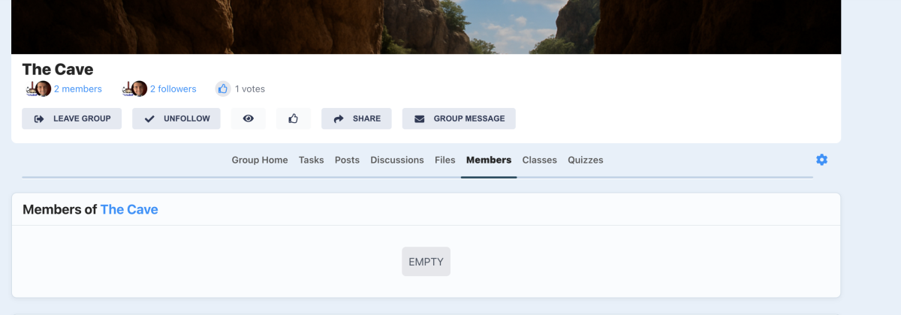Image resolution: width=901 pixels, height=315 pixels.
Task: Click The Cave link in Members heading
Action: tap(129, 209)
